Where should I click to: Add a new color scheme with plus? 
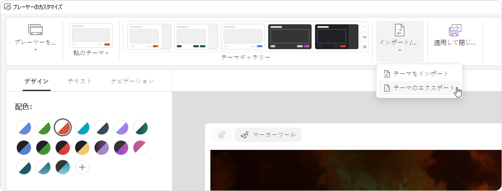[82, 167]
